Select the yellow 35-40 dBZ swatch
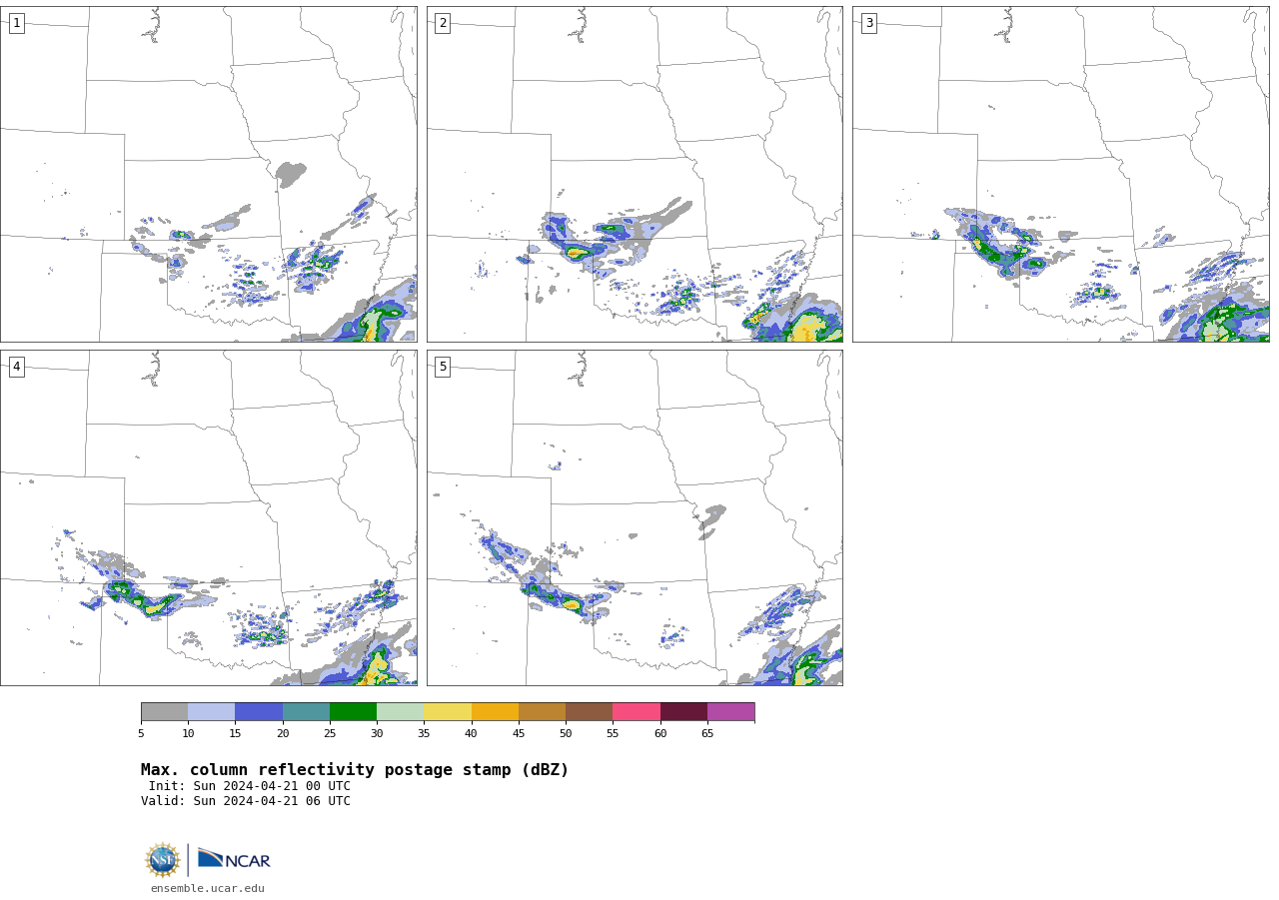Screen dimensions: 1279x900 [x=448, y=712]
